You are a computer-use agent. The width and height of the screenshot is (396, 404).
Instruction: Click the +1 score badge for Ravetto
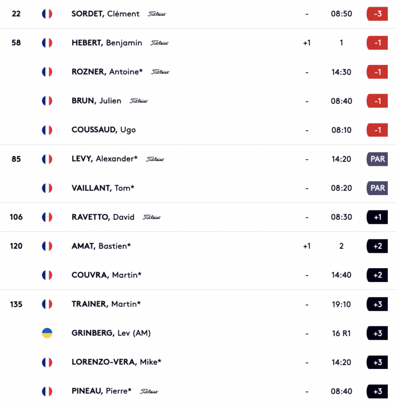[x=377, y=217]
